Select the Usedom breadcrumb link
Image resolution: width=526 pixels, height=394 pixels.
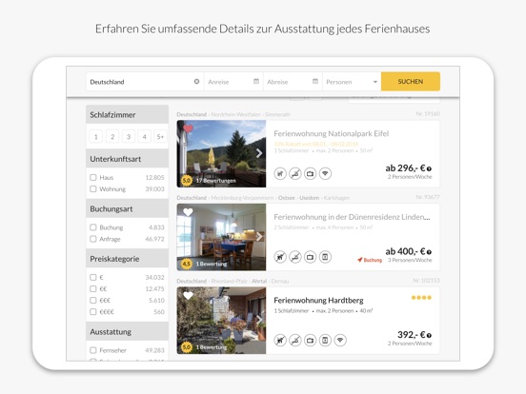pos(310,198)
